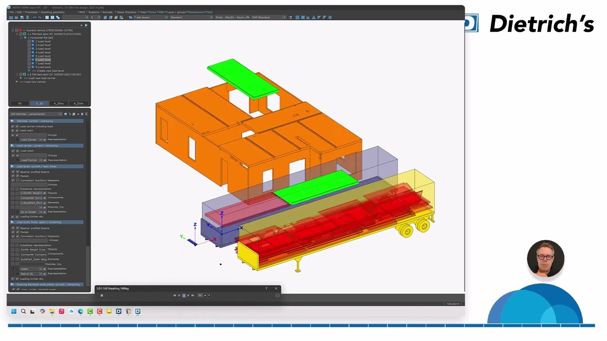Screen dimensions: 607x341
Task: Click the Task View icon on the taskbar
Action: [x=32, y=311]
